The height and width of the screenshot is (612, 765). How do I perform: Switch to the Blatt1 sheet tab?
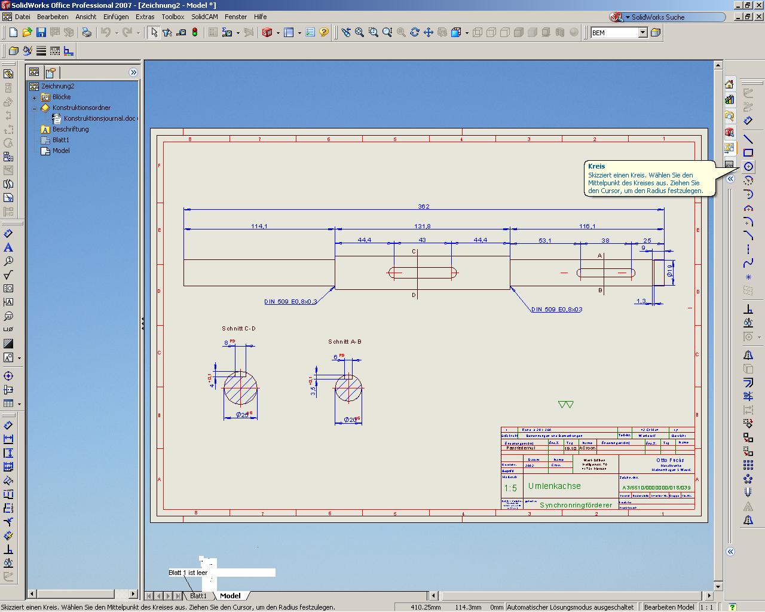pyautogui.click(x=198, y=596)
